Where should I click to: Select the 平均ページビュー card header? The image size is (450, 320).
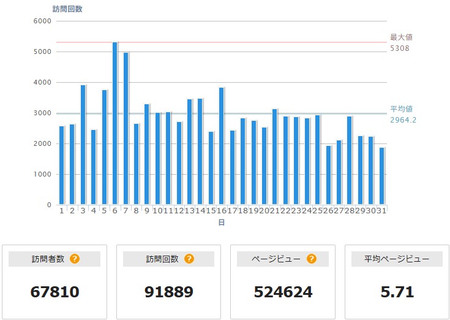[398, 259]
